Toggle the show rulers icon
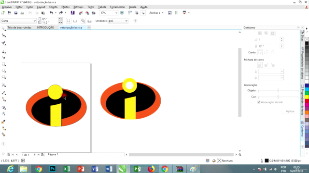 (x=130, y=13)
